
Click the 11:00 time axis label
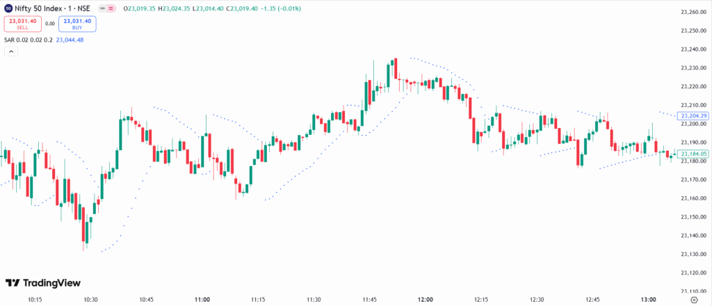[202, 299]
